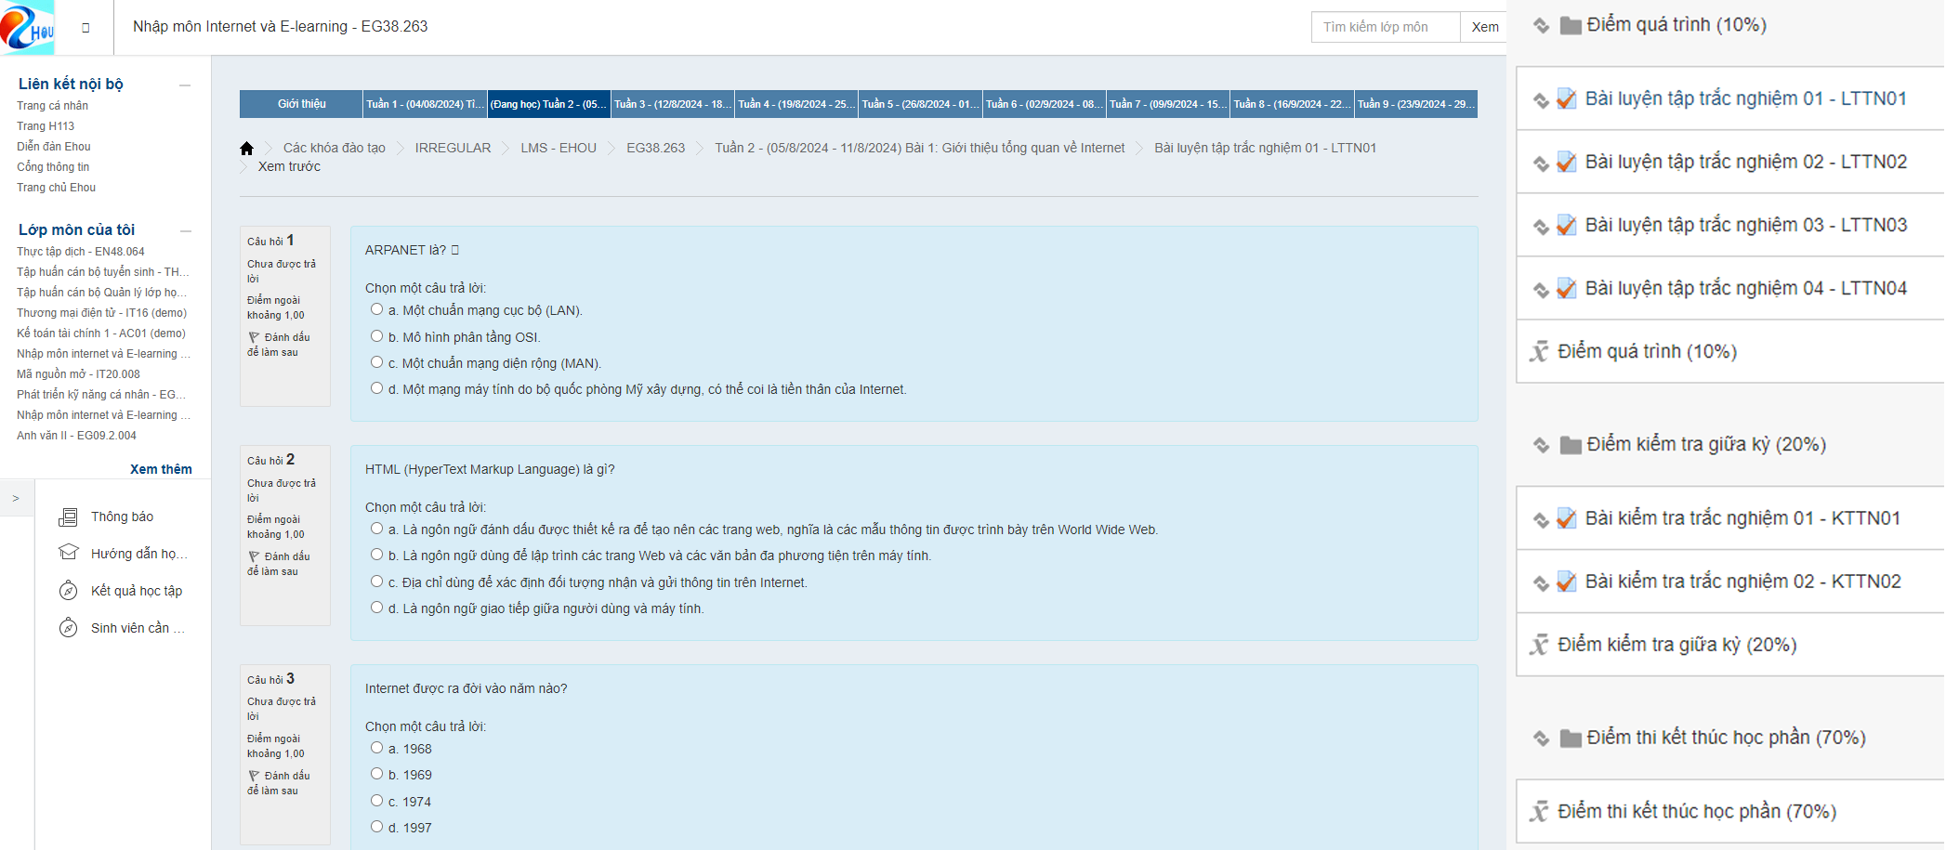Click the HOU logo icon
Viewport: 1946px width, 850px height.
[27, 27]
